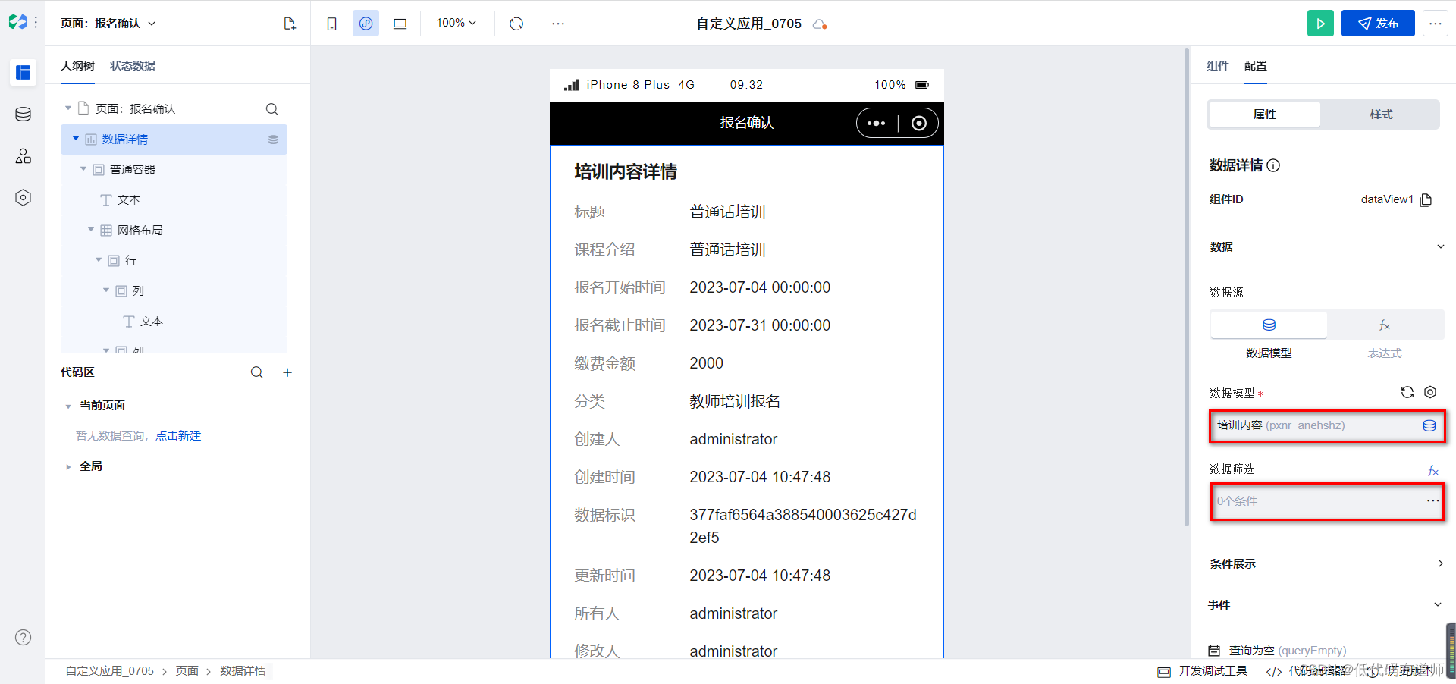This screenshot has height=684, width=1456.
Task: Run the app preview with play button
Action: (1320, 24)
